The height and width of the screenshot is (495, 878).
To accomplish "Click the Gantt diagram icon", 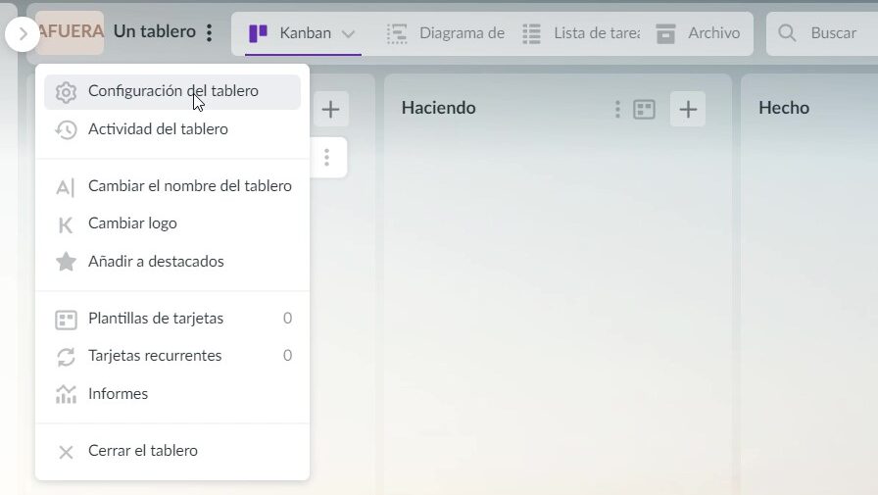I will pyautogui.click(x=397, y=33).
